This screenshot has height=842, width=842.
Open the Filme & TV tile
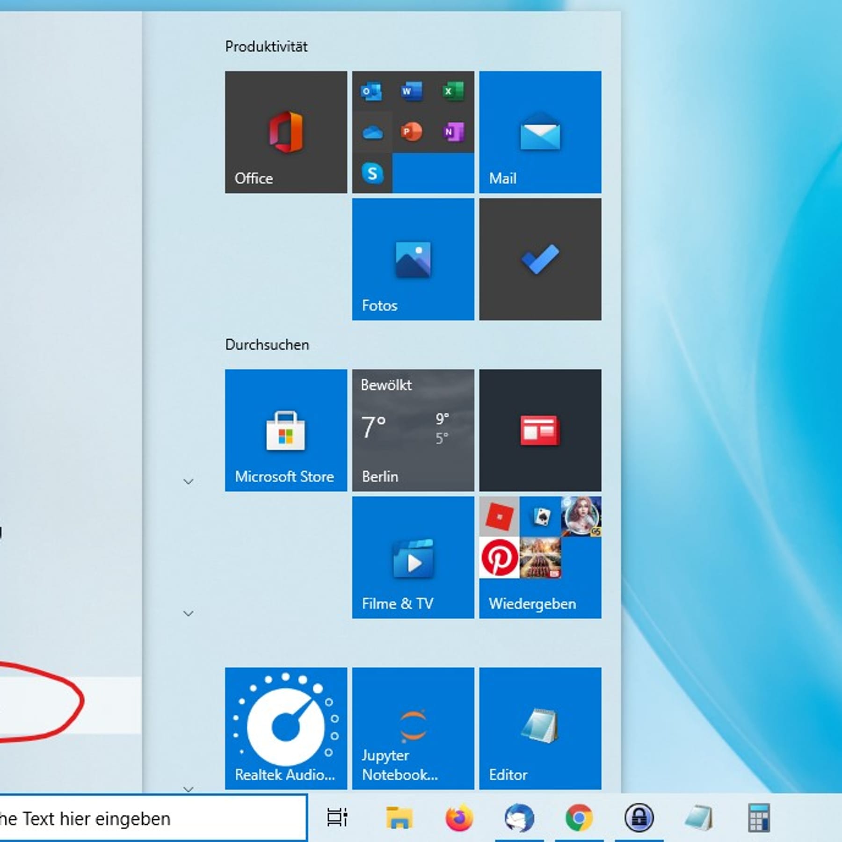coord(413,558)
